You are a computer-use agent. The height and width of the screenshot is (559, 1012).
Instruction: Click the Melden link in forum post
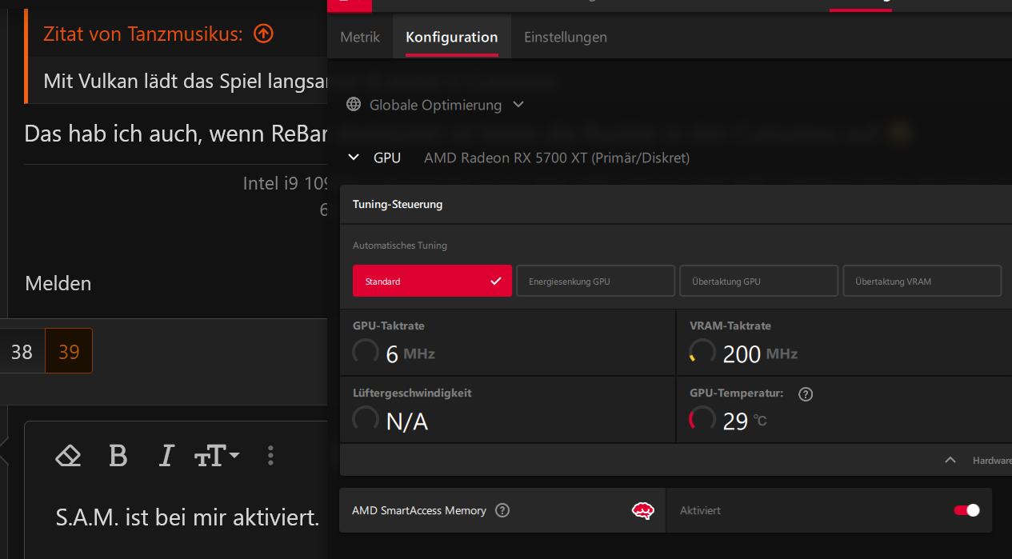pos(58,283)
